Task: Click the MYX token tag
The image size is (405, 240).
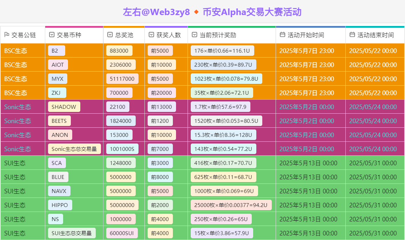Action: 58,79
